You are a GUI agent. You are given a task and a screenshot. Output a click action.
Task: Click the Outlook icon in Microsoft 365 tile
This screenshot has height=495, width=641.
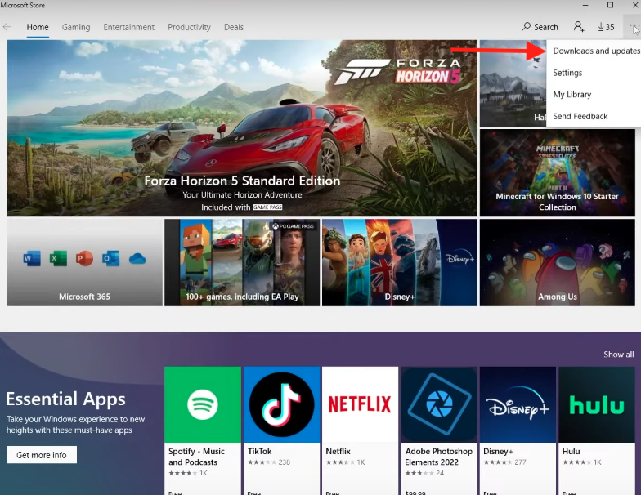[111, 258]
